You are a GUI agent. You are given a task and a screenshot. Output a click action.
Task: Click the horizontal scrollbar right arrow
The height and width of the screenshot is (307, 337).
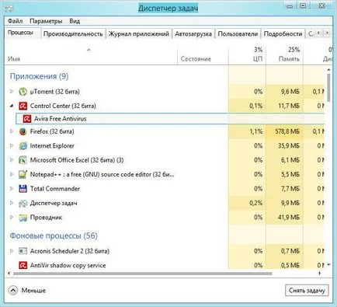coord(320,274)
